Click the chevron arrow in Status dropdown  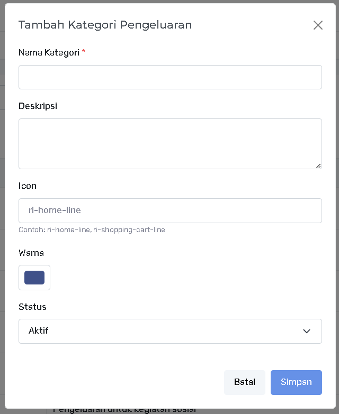coord(306,331)
